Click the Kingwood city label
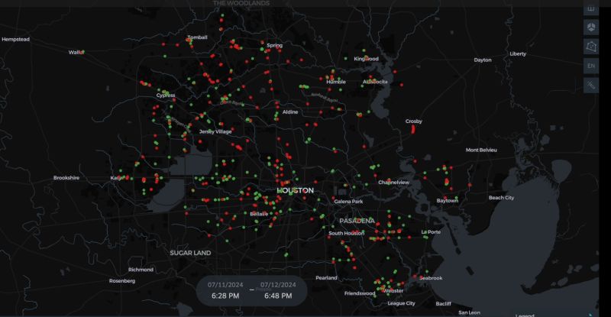Screen dimensions: 611x317 [366, 59]
